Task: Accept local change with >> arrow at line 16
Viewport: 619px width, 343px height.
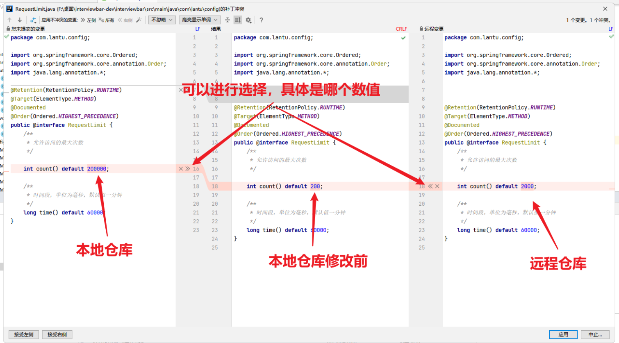Action: pos(188,169)
